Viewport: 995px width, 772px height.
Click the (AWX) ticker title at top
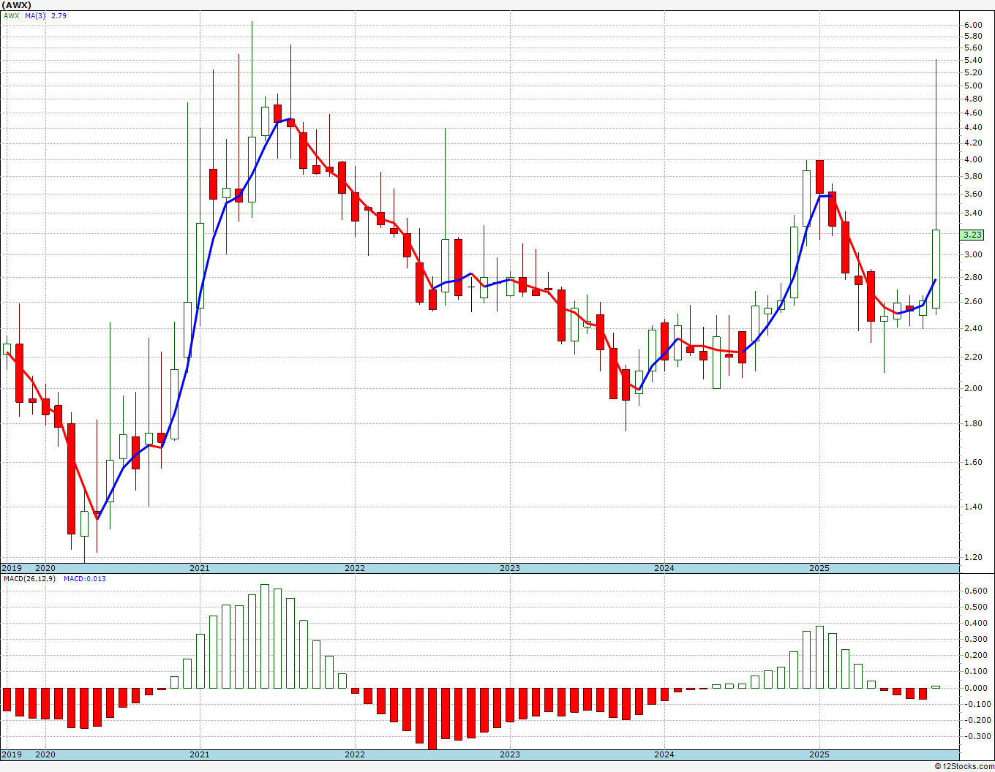click(18, 5)
